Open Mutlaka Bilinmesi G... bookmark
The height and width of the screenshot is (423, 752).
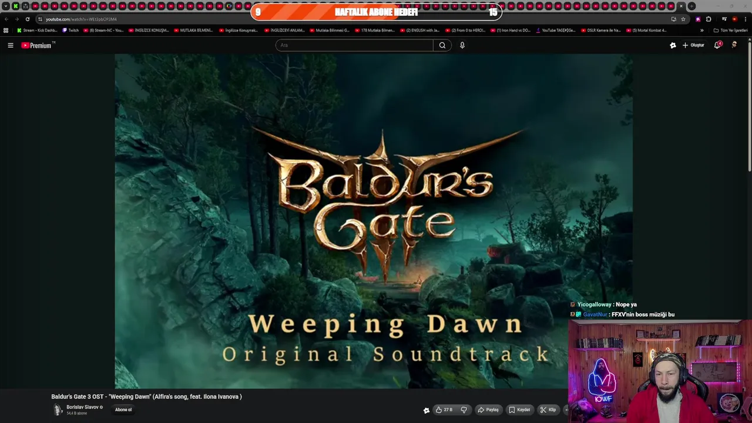tap(330, 30)
